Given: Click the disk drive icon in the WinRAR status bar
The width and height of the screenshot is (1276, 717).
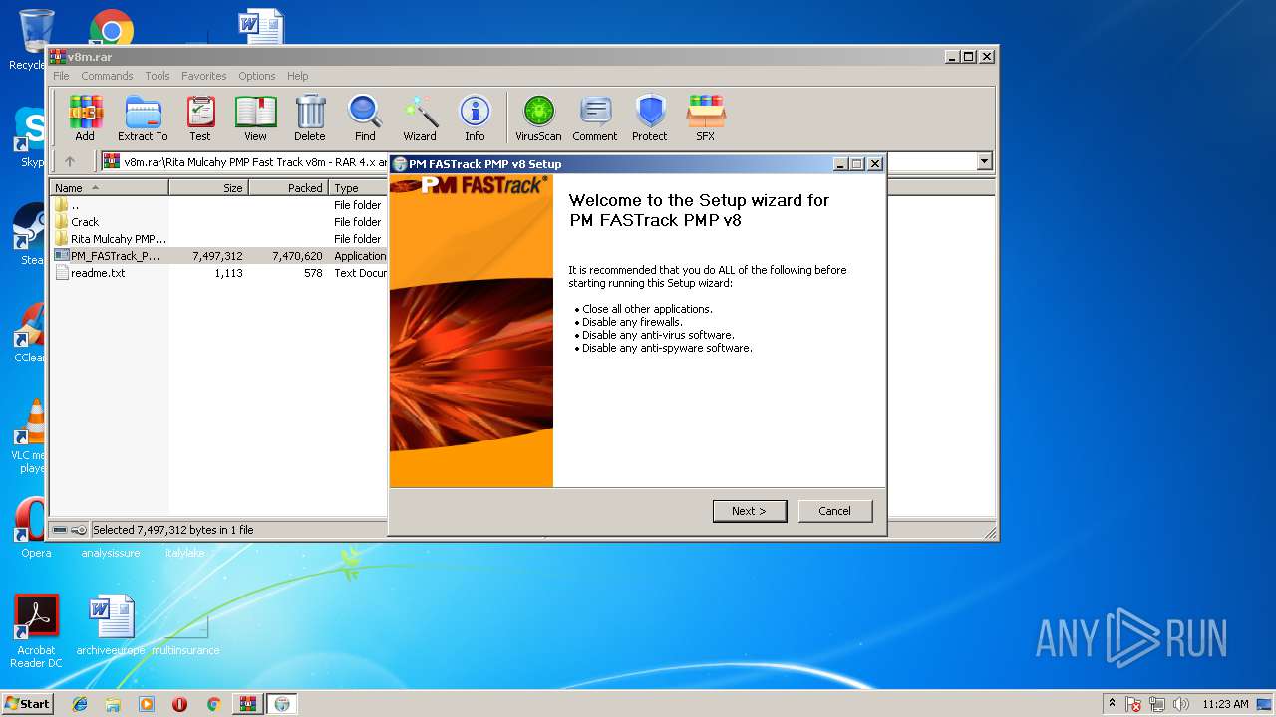Looking at the screenshot, I should point(60,530).
